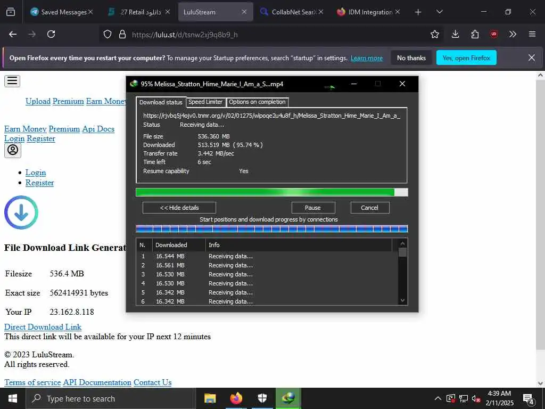Click the circular download arrow icon
Screen dimensions: 545x409
pos(21,212)
